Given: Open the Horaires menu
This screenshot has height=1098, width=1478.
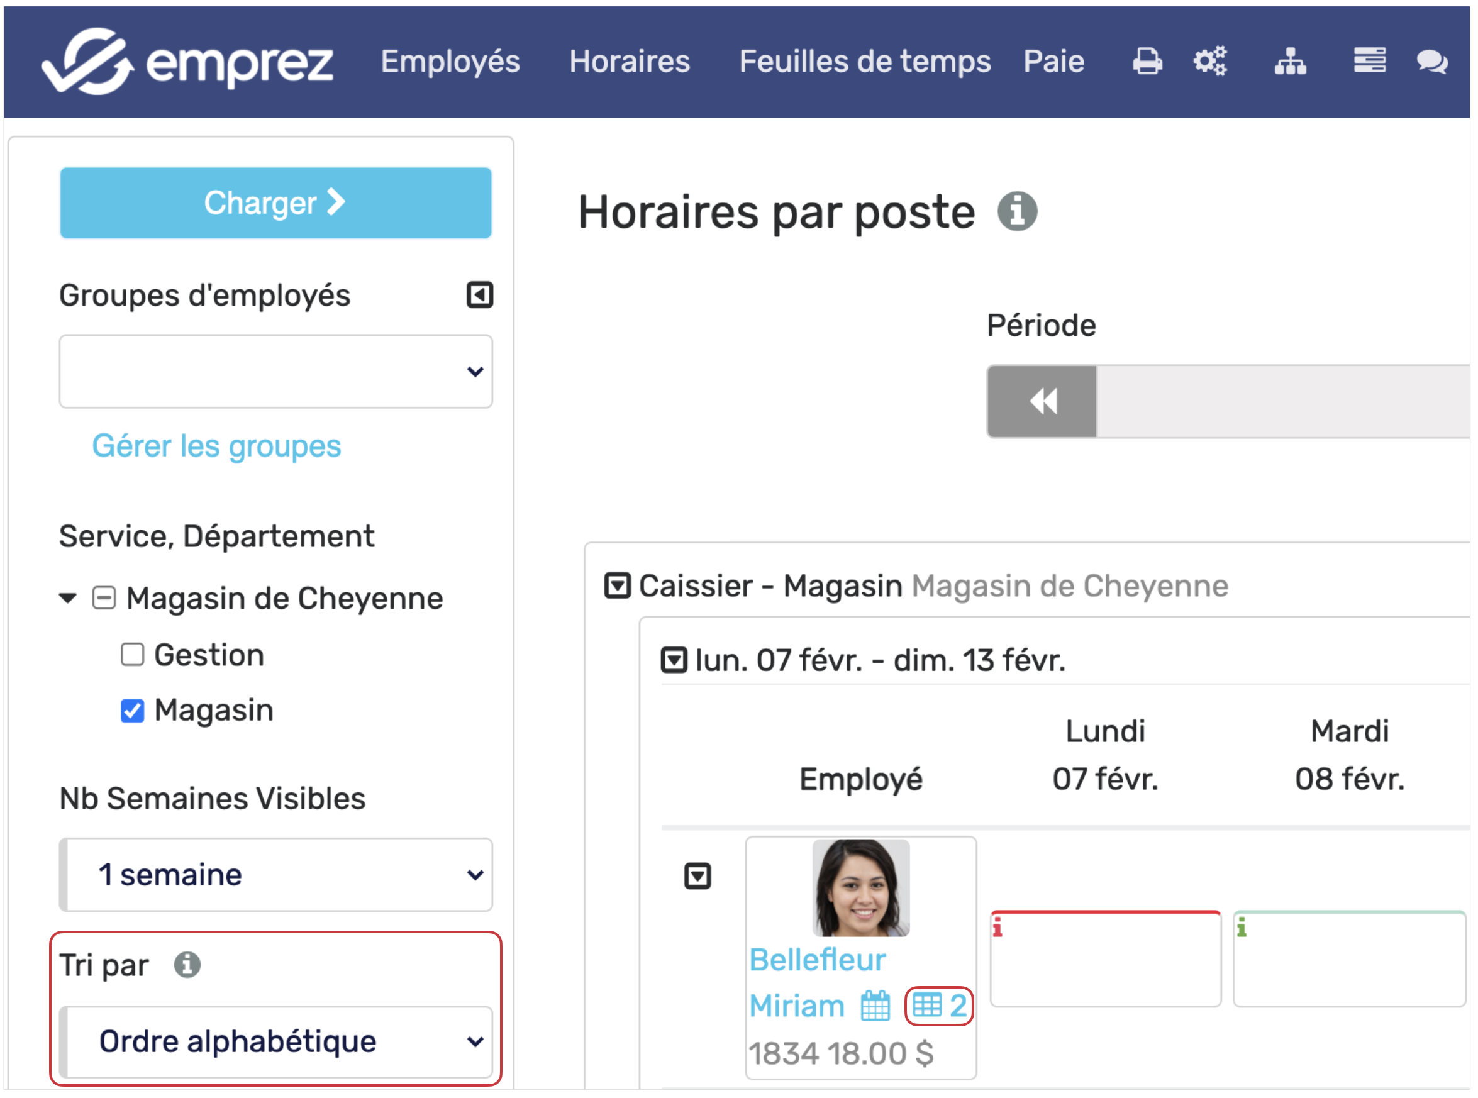Looking at the screenshot, I should [630, 61].
